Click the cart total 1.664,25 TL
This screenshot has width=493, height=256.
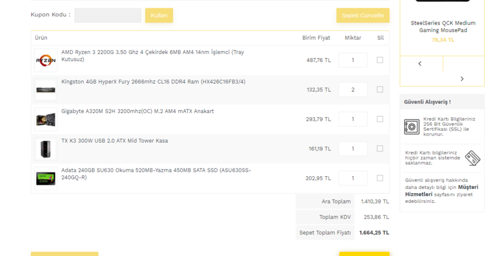(x=374, y=233)
